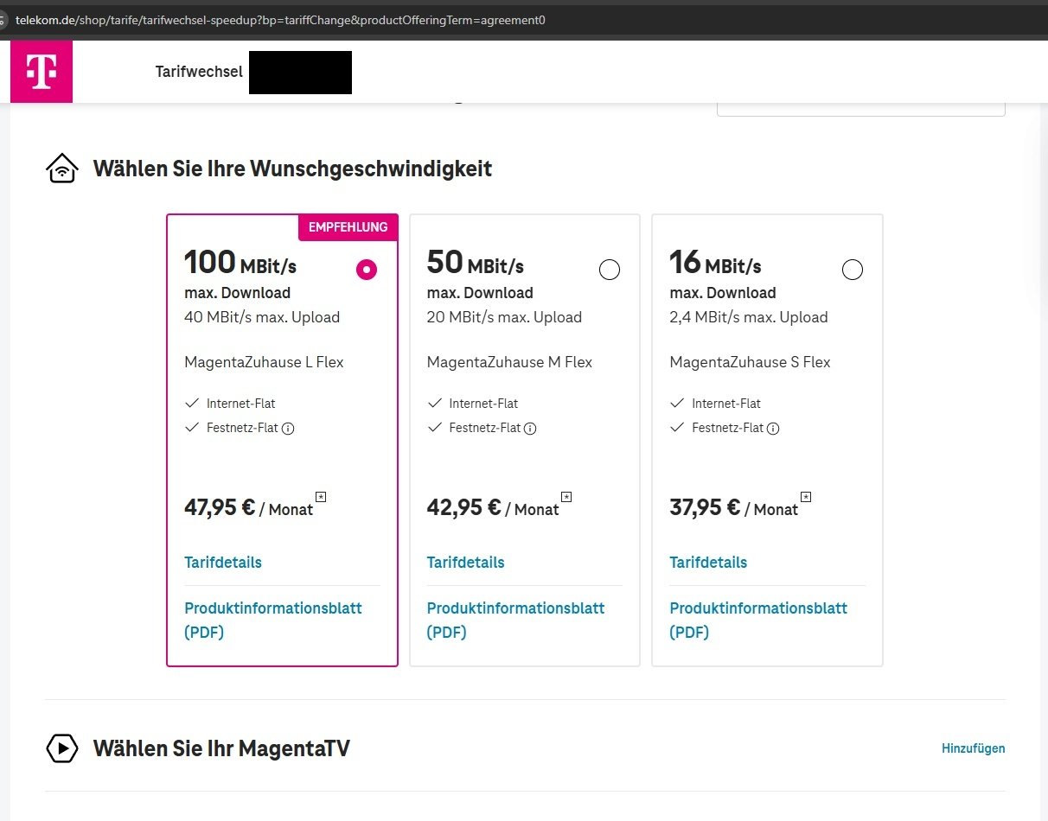Click the Tarifwechsel header label
This screenshot has width=1048, height=821.
click(x=200, y=72)
